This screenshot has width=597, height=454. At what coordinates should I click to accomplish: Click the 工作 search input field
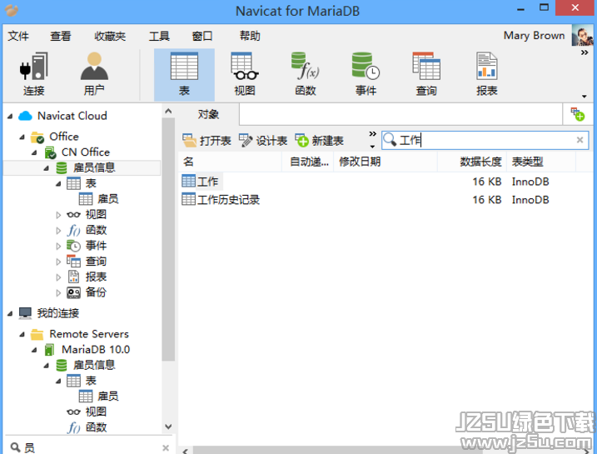[x=485, y=140]
